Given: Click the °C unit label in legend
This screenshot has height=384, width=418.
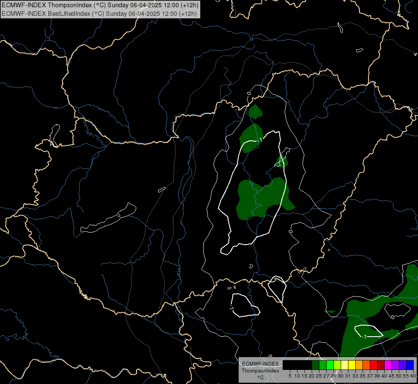Looking at the screenshot, I should (x=260, y=378).
